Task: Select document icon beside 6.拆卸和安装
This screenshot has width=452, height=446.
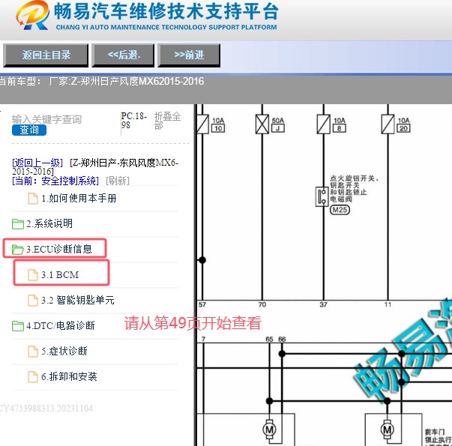Action: coord(32,376)
